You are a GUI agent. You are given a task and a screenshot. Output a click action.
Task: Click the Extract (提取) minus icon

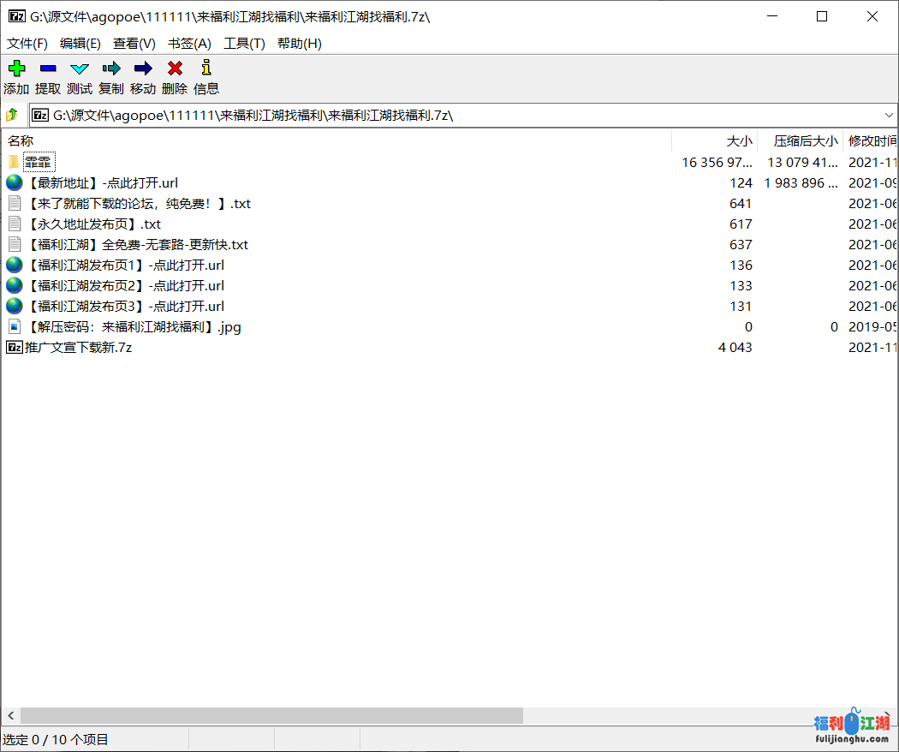(48, 69)
